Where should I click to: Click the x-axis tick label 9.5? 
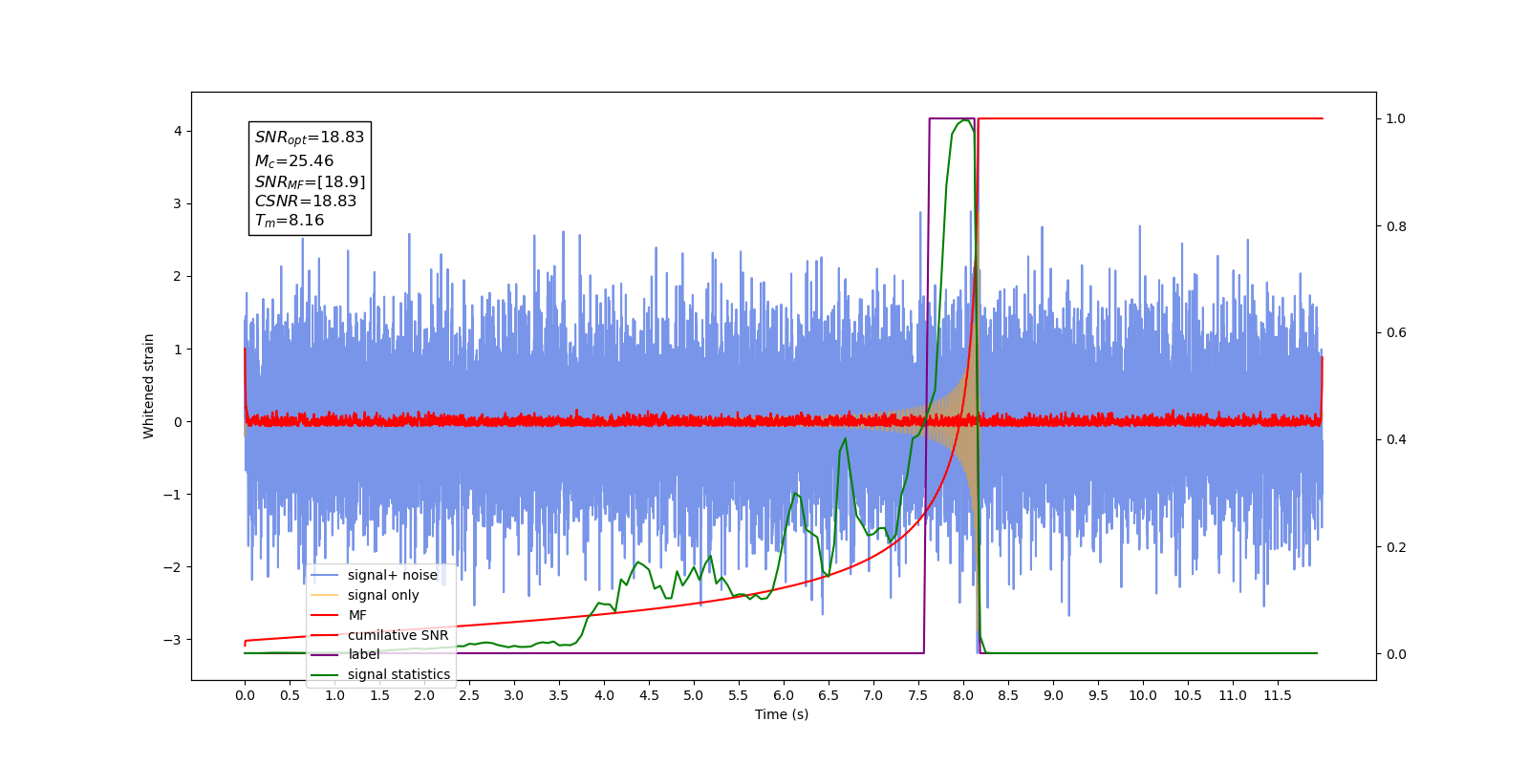(x=1098, y=695)
